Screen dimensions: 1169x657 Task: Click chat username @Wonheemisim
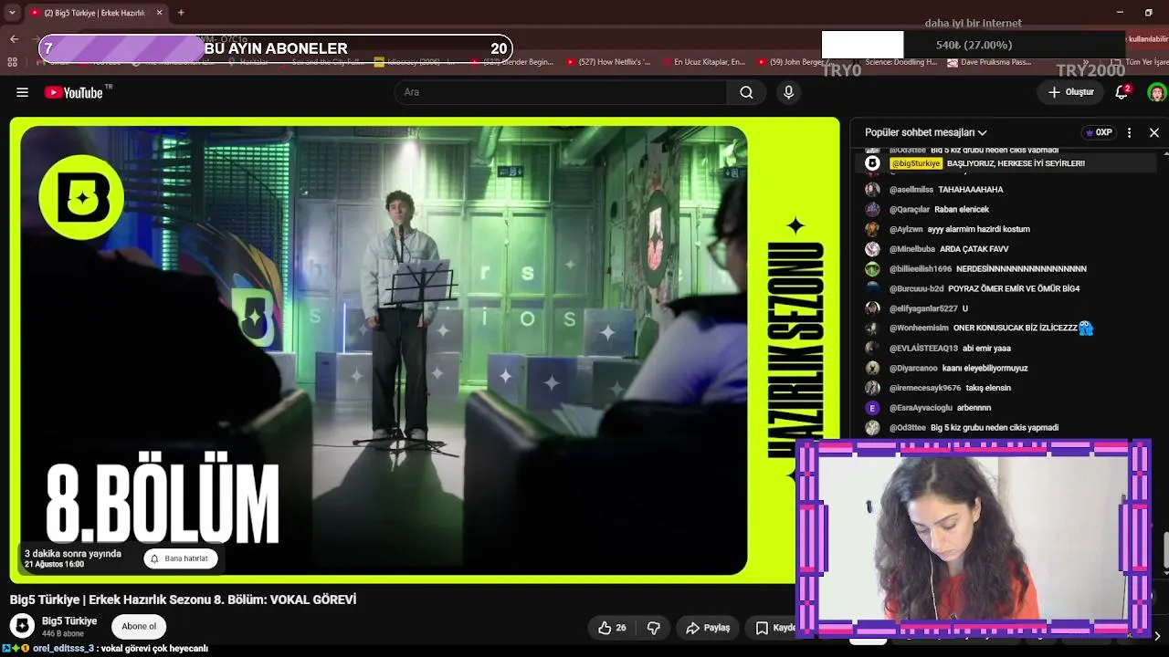point(919,328)
